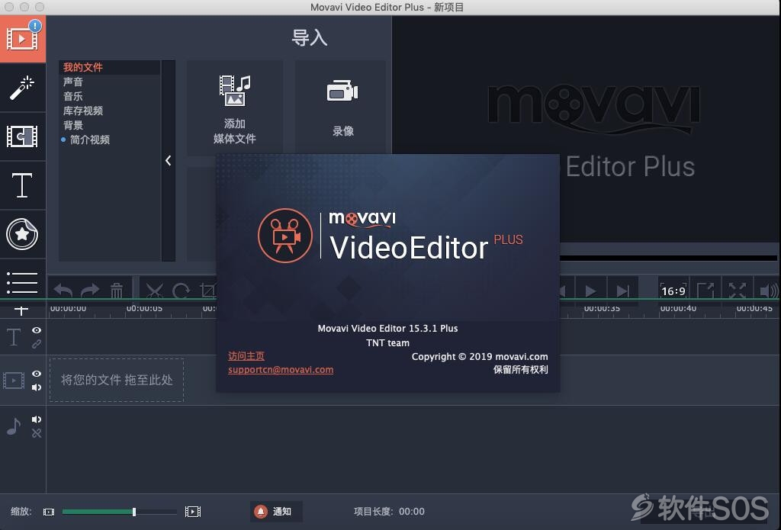The image size is (781, 530).
Task: Toggle link icon on title track
Action: (37, 344)
